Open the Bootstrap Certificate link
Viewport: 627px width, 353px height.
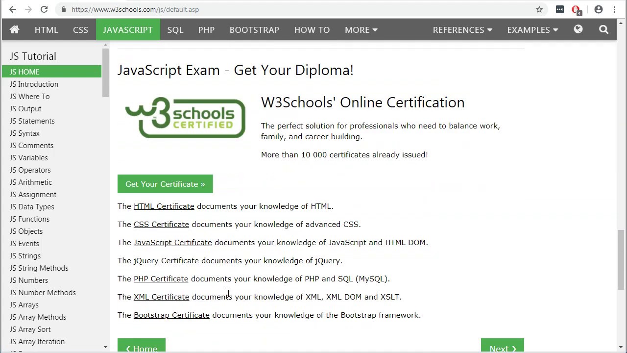click(x=171, y=315)
